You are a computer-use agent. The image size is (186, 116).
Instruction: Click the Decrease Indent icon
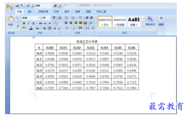coord(87,18)
